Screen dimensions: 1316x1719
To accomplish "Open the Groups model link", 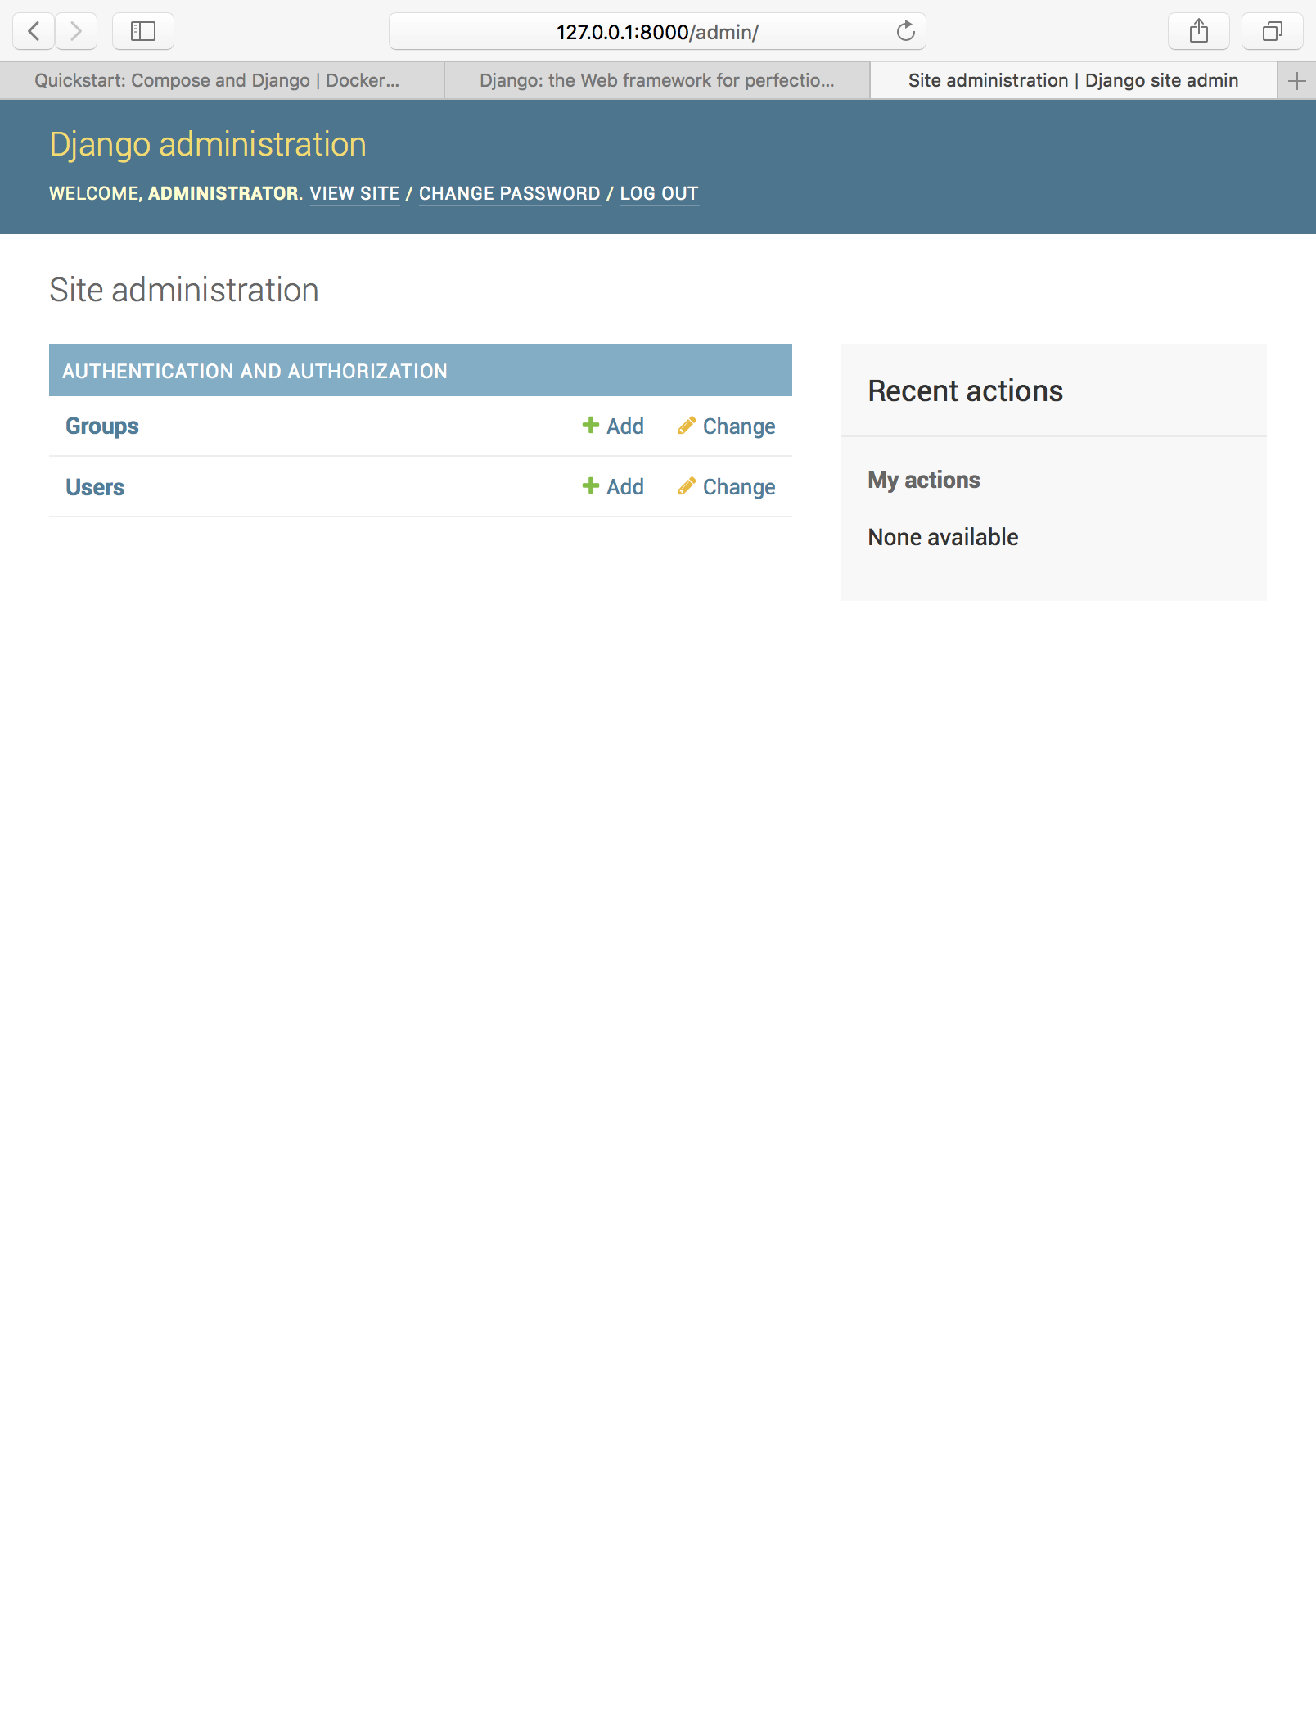I will point(102,426).
